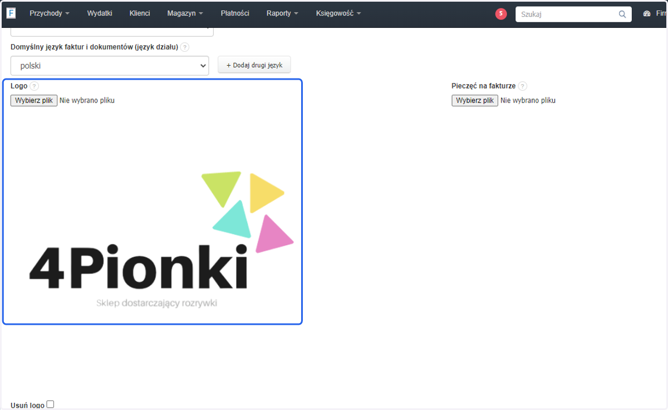The width and height of the screenshot is (668, 410).
Task: Open help icon next to language label
Action: [x=185, y=47]
